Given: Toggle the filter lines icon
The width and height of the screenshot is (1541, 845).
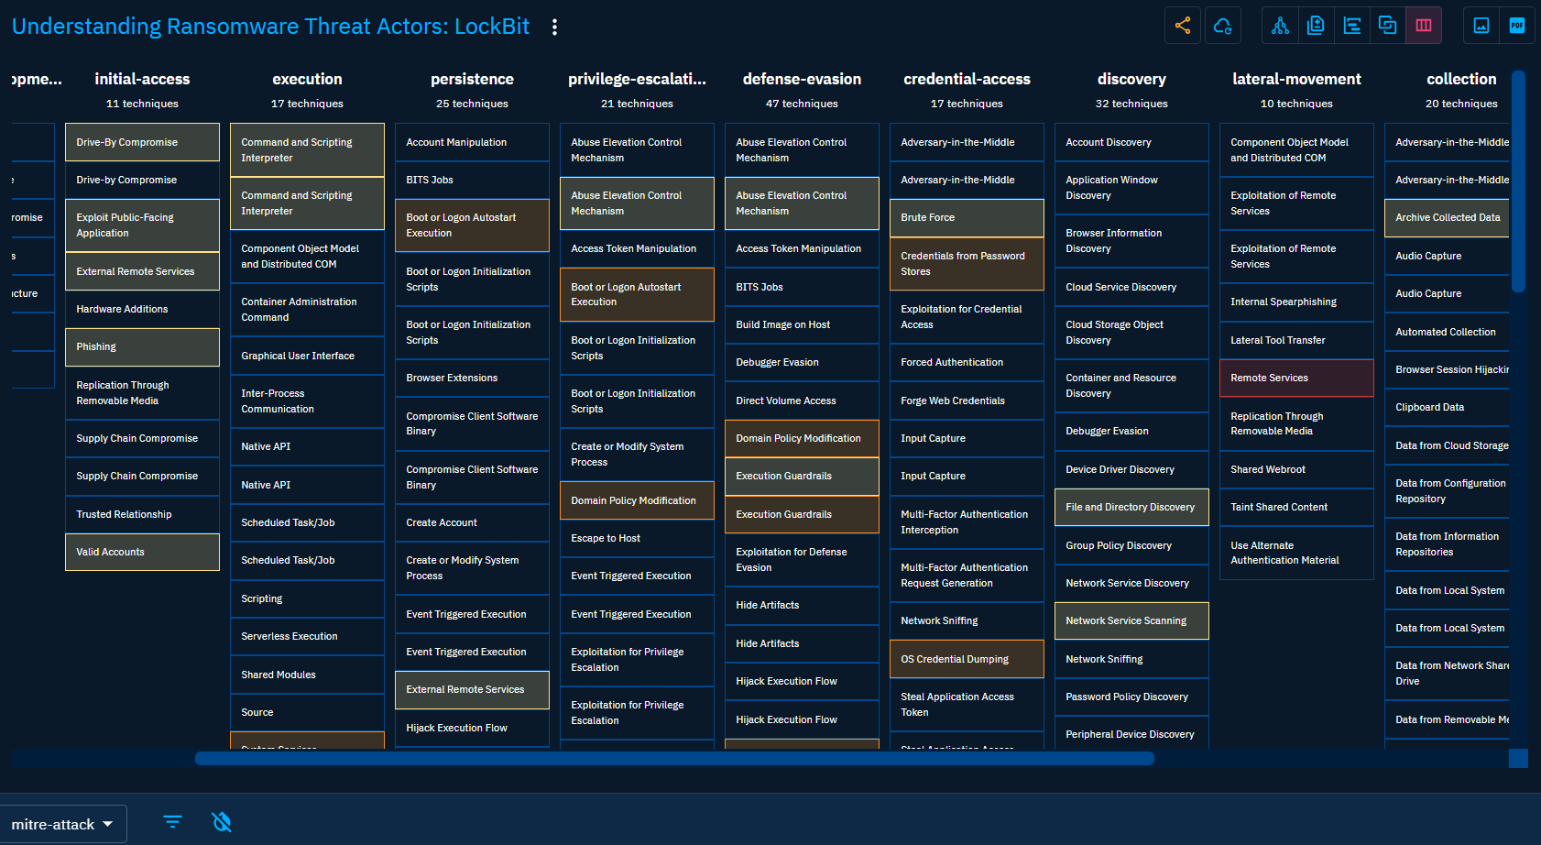Looking at the screenshot, I should tap(172, 822).
